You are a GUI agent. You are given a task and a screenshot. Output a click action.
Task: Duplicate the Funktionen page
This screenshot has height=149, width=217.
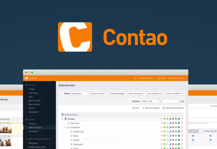click(x=164, y=132)
